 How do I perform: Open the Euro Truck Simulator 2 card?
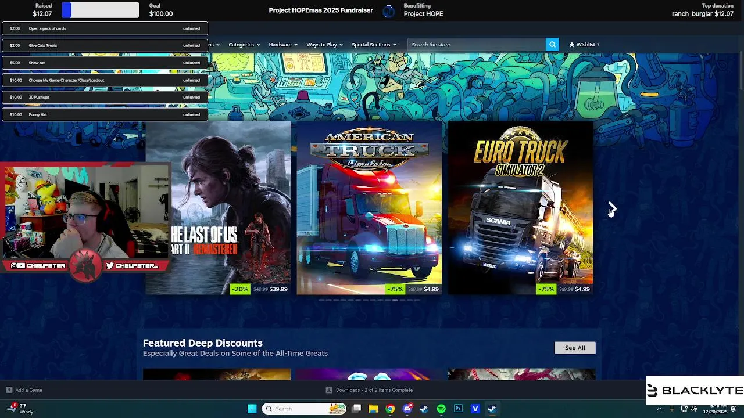pos(520,208)
